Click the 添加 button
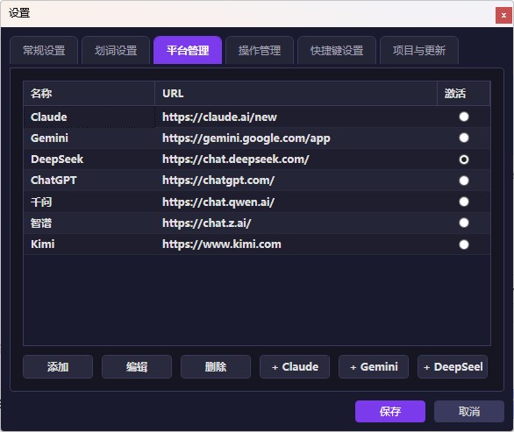 [58, 367]
